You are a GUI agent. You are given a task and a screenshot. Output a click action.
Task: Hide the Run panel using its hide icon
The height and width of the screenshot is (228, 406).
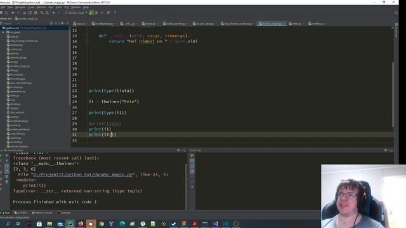point(185,150)
